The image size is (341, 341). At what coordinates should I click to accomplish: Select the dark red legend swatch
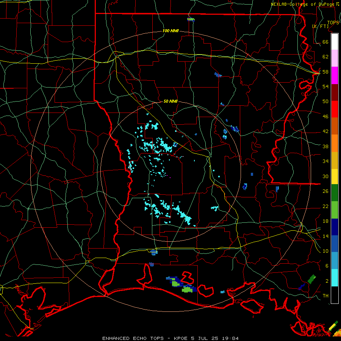click(x=335, y=92)
